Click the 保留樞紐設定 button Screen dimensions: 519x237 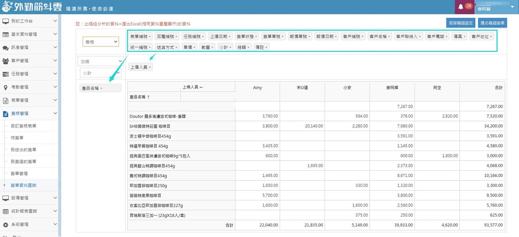pyautogui.click(x=460, y=23)
